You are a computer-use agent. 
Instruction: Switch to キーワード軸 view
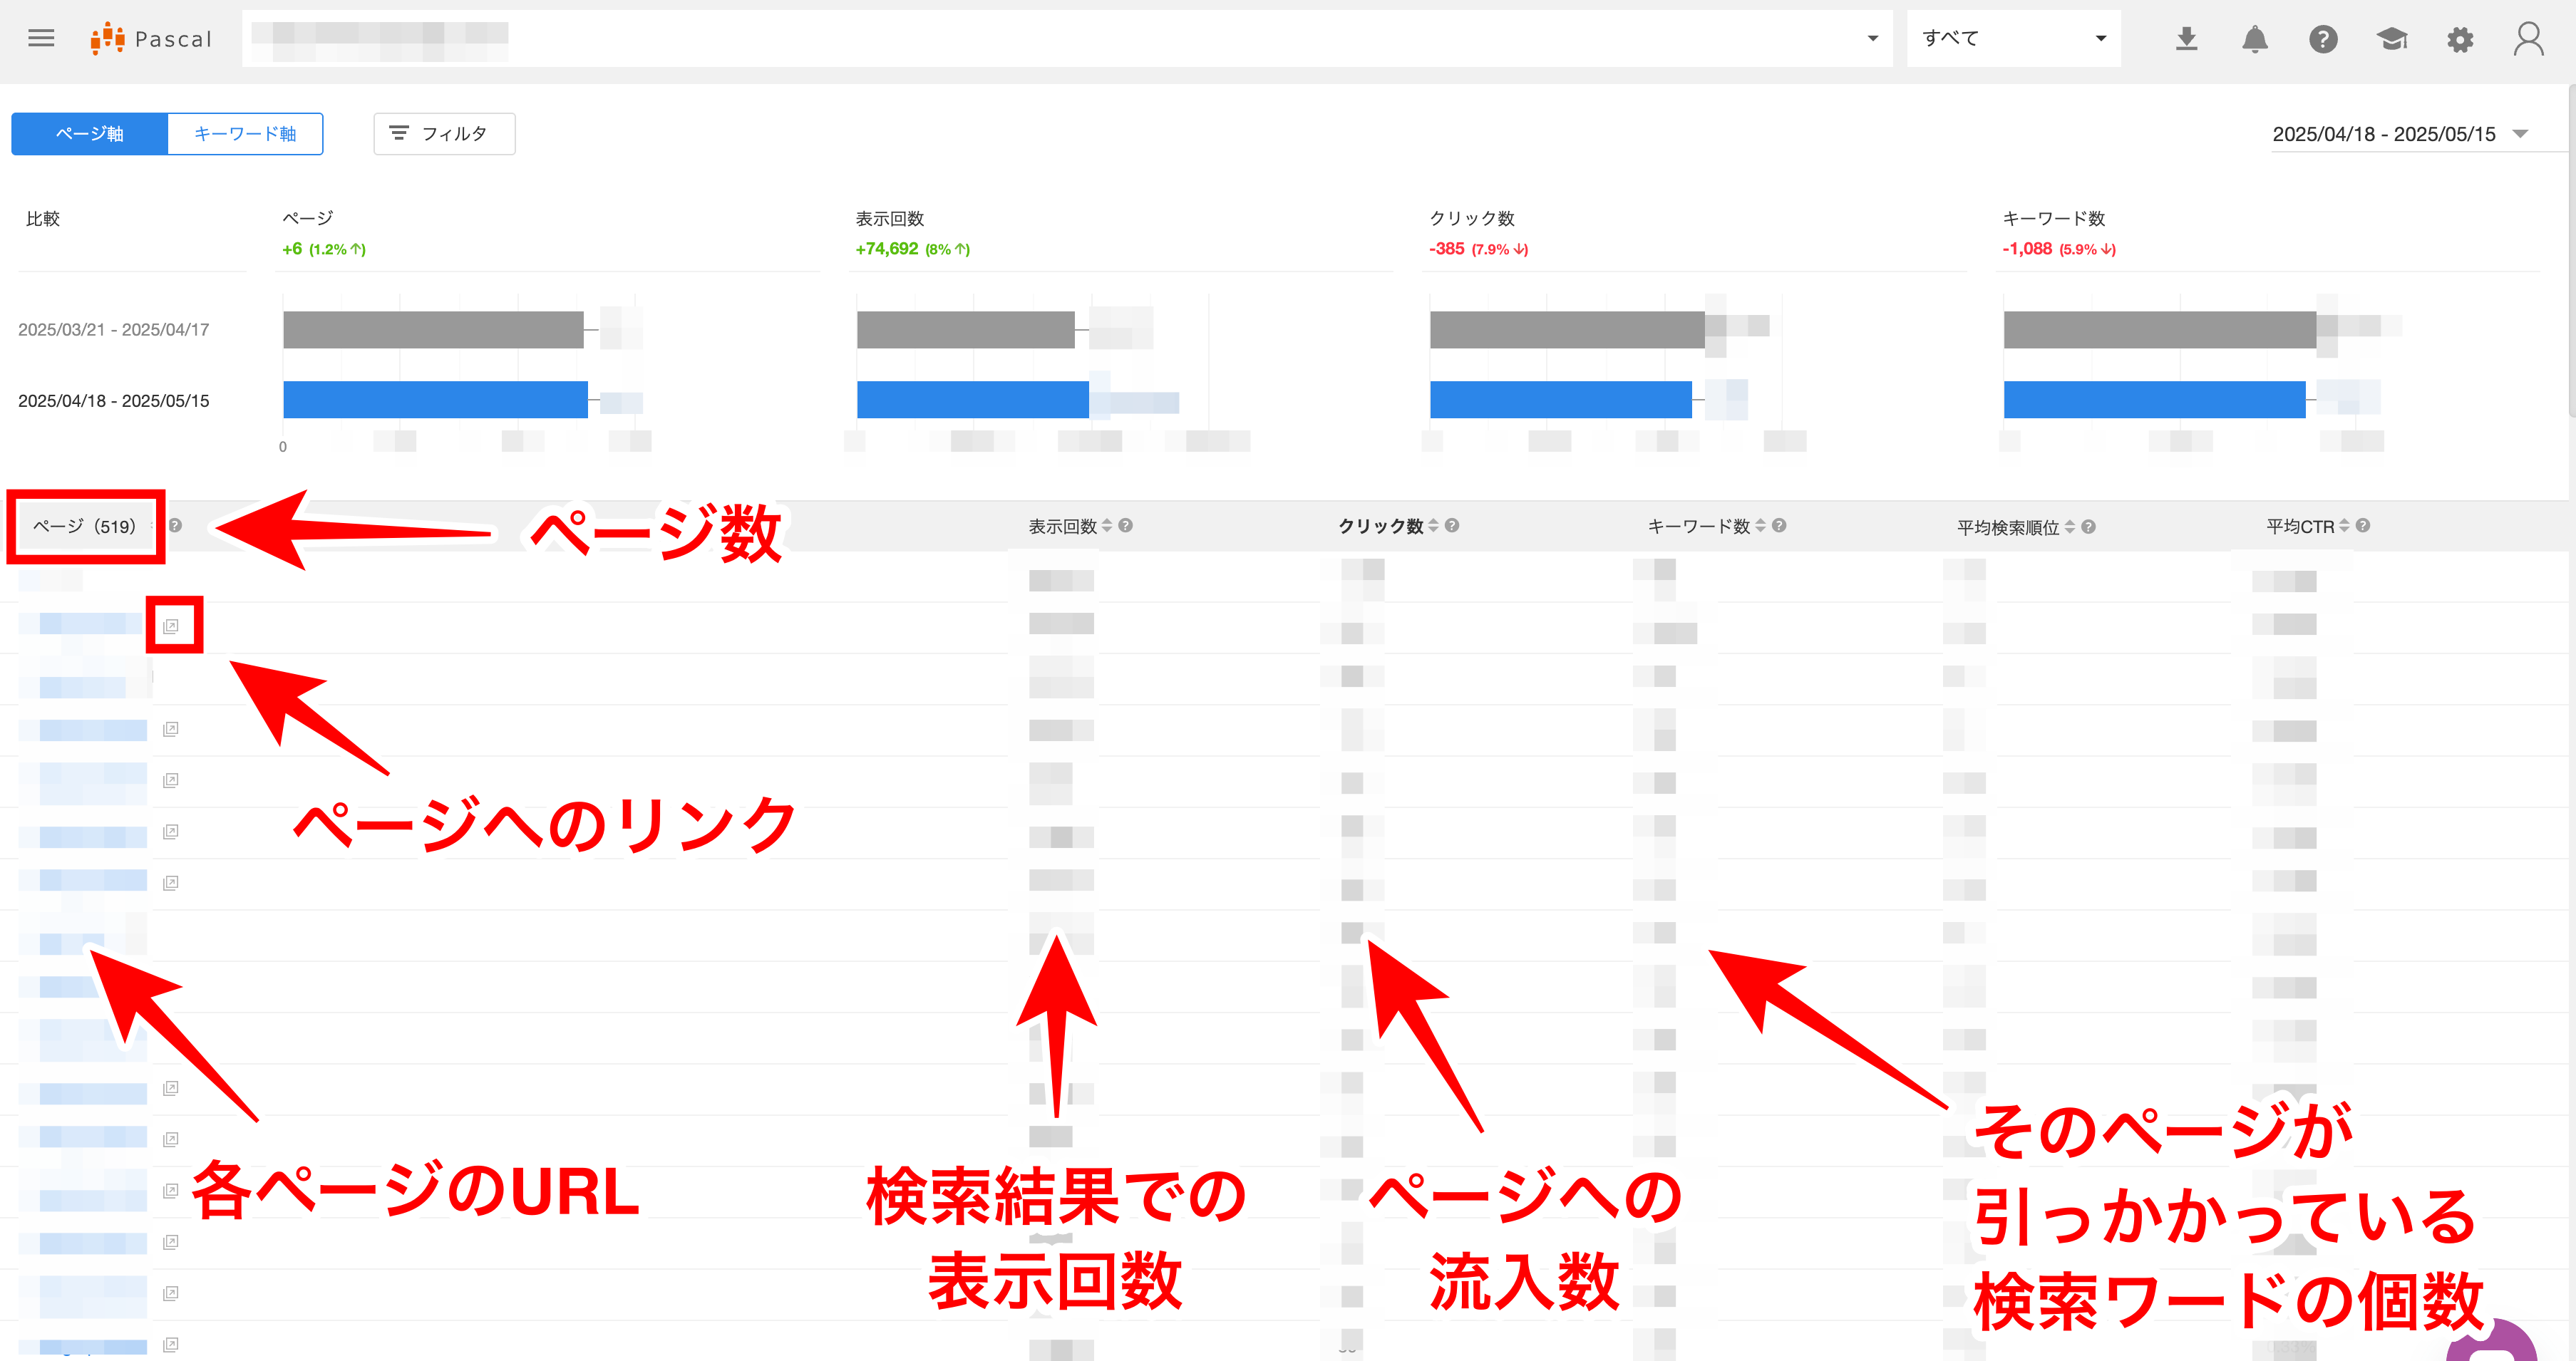pyautogui.click(x=246, y=133)
